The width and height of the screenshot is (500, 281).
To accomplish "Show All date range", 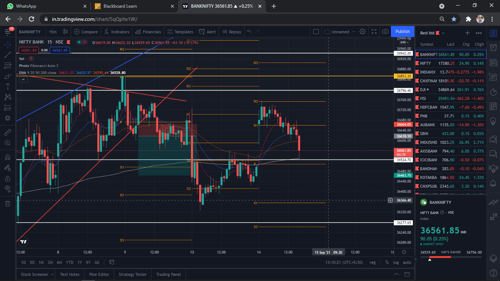I will coord(97,262).
